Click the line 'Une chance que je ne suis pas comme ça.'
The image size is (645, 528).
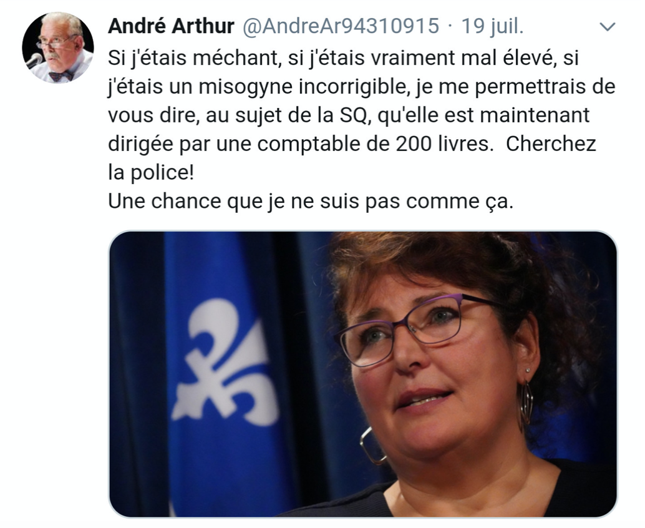(x=311, y=201)
